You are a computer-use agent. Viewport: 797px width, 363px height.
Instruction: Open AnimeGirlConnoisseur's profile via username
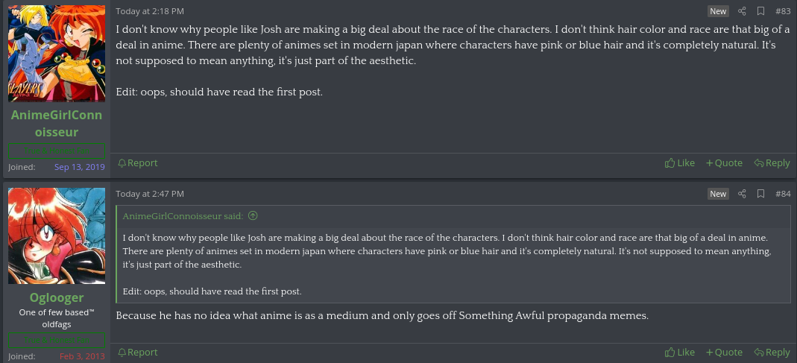[x=57, y=124]
